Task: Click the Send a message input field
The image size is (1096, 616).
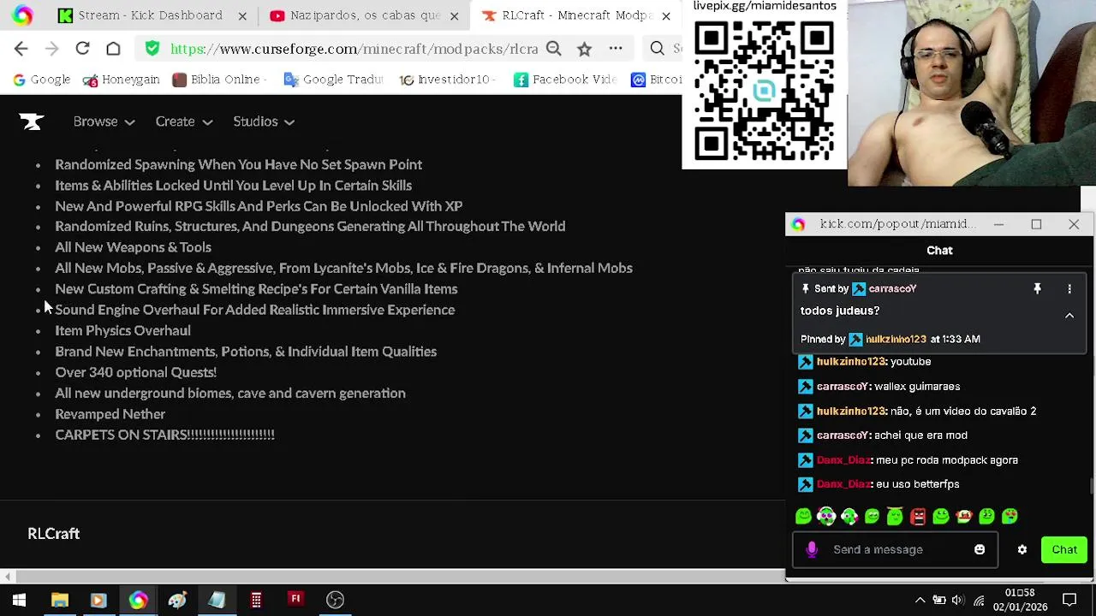Action: 895,549
